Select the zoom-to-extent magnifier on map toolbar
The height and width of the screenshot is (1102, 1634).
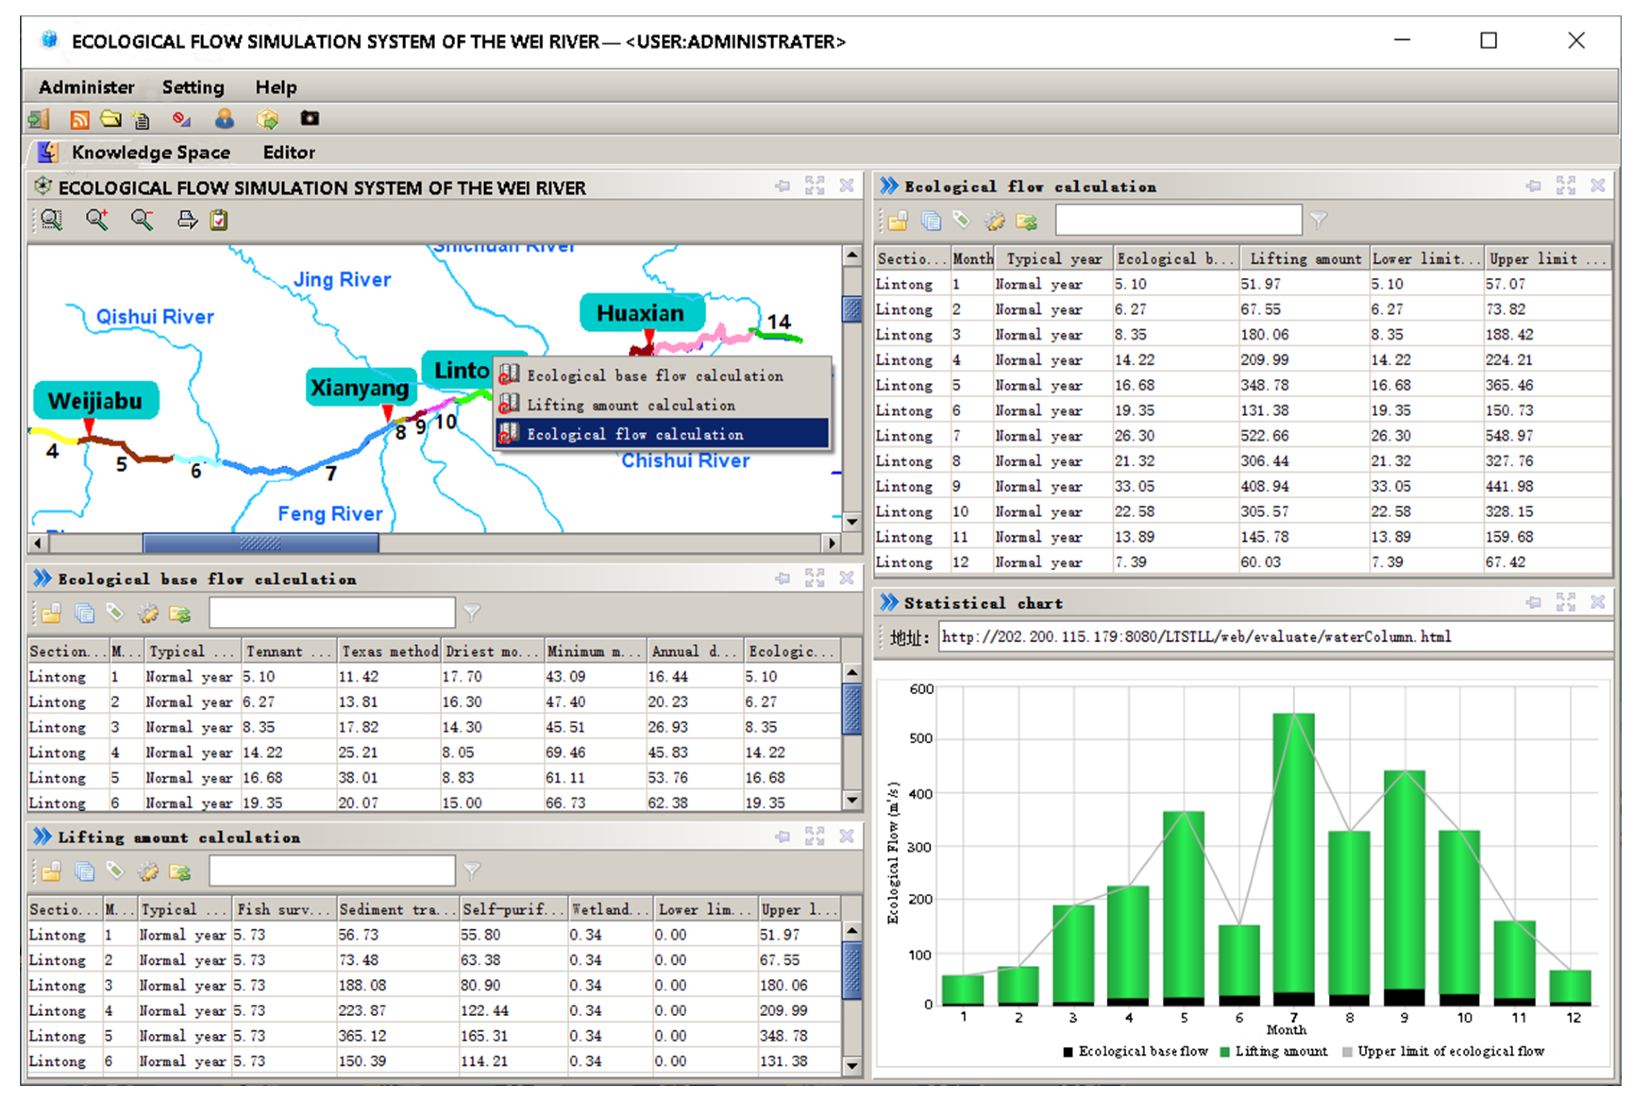tap(51, 220)
